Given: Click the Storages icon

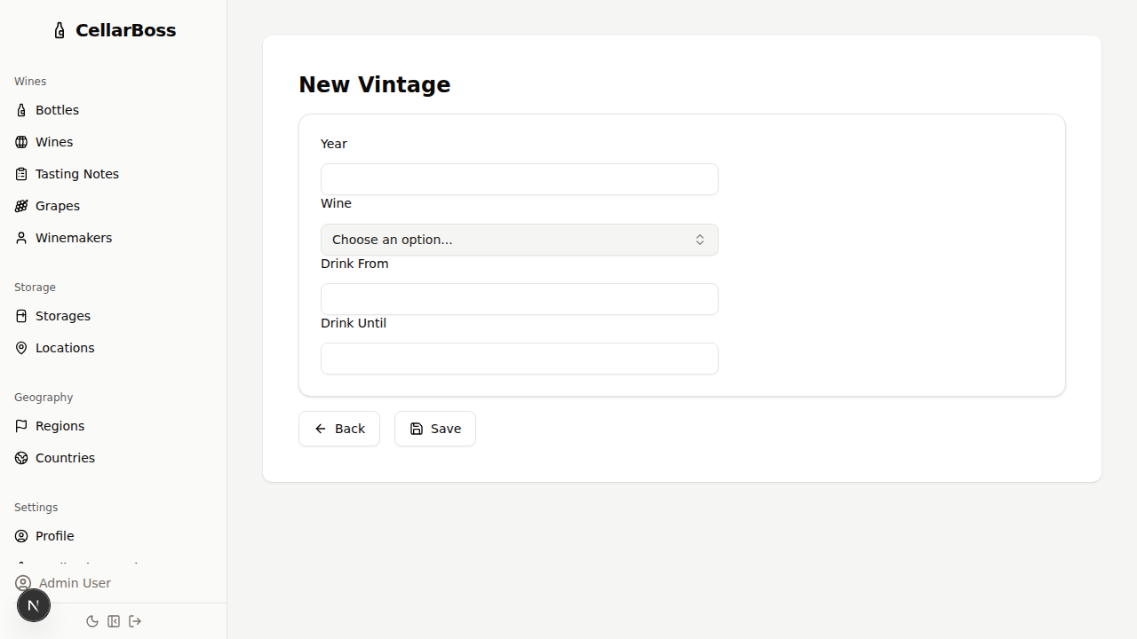Looking at the screenshot, I should pos(20,315).
